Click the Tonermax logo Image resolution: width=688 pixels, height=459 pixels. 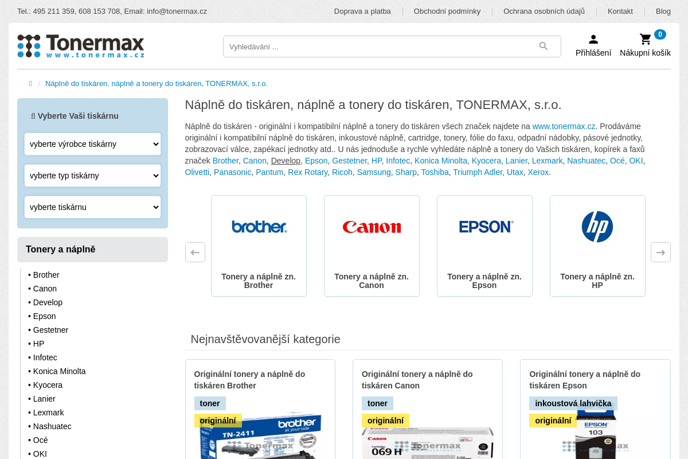[x=81, y=46]
